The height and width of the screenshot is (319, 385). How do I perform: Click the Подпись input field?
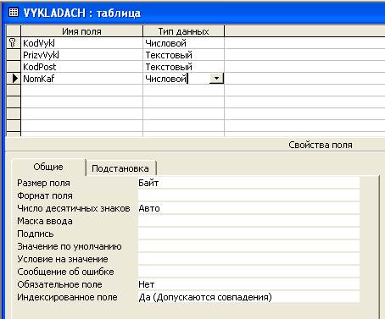248,234
